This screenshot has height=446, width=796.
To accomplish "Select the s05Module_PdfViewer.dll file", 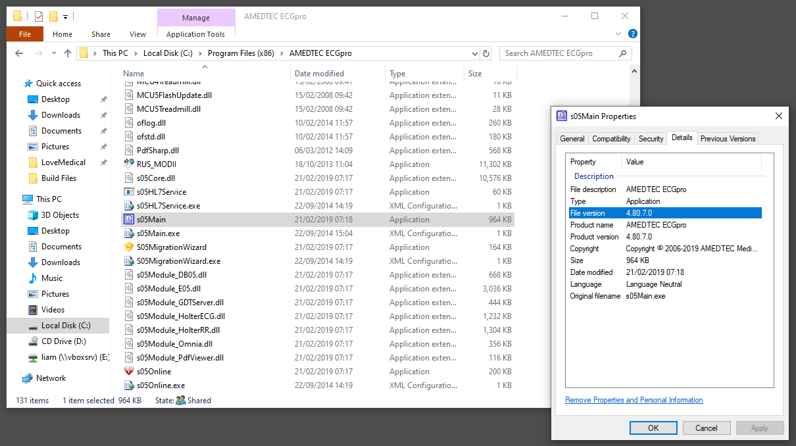I will (180, 358).
